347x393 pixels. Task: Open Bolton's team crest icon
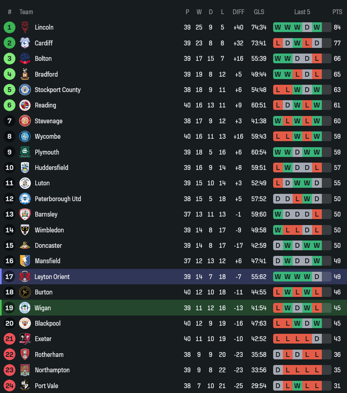point(25,58)
